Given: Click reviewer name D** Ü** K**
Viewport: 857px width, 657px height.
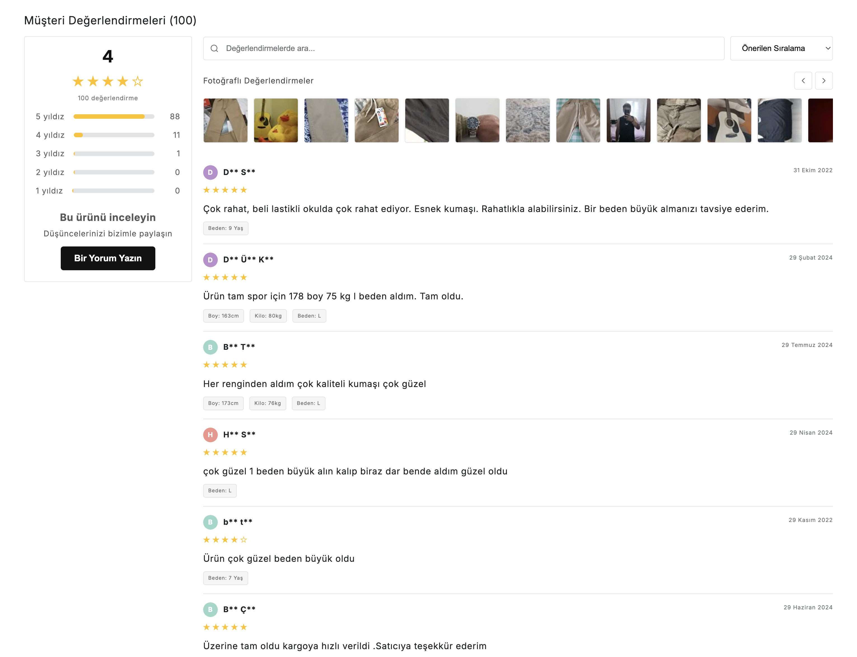Looking at the screenshot, I should tap(248, 260).
